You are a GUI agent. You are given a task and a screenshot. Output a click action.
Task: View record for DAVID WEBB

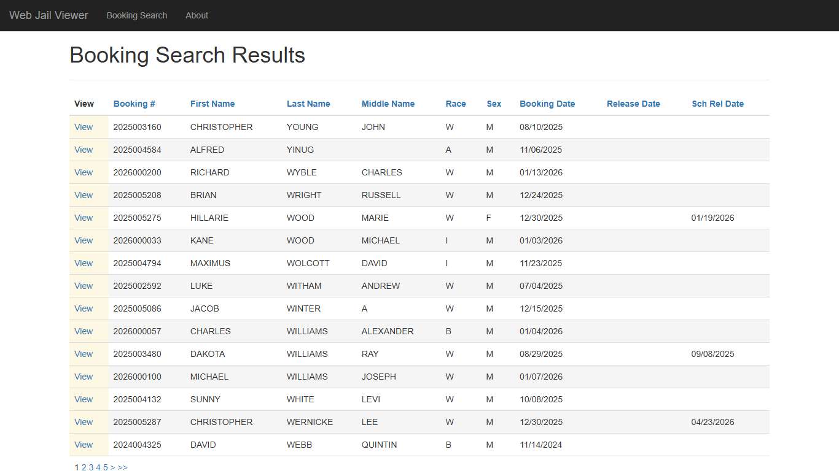[x=84, y=445]
